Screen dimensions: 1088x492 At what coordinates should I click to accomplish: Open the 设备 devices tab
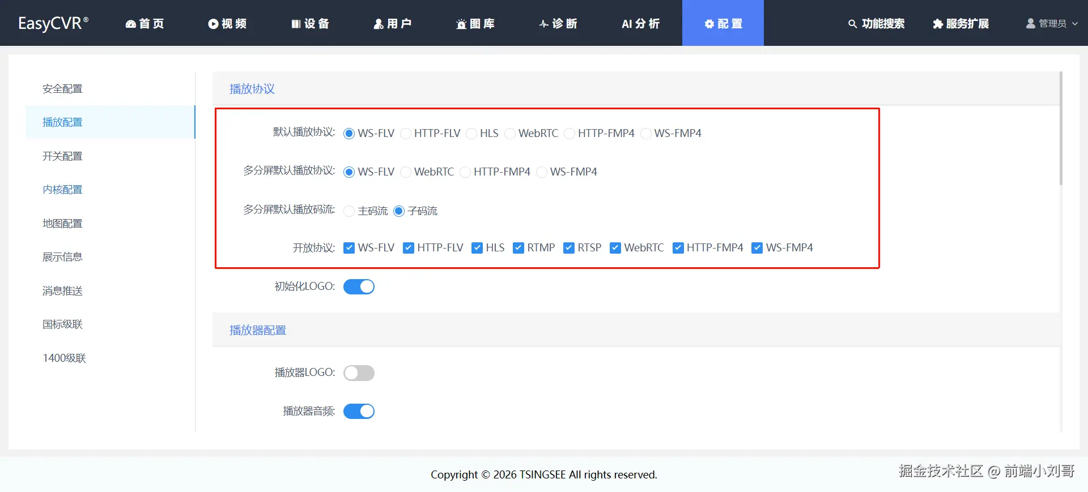point(310,23)
